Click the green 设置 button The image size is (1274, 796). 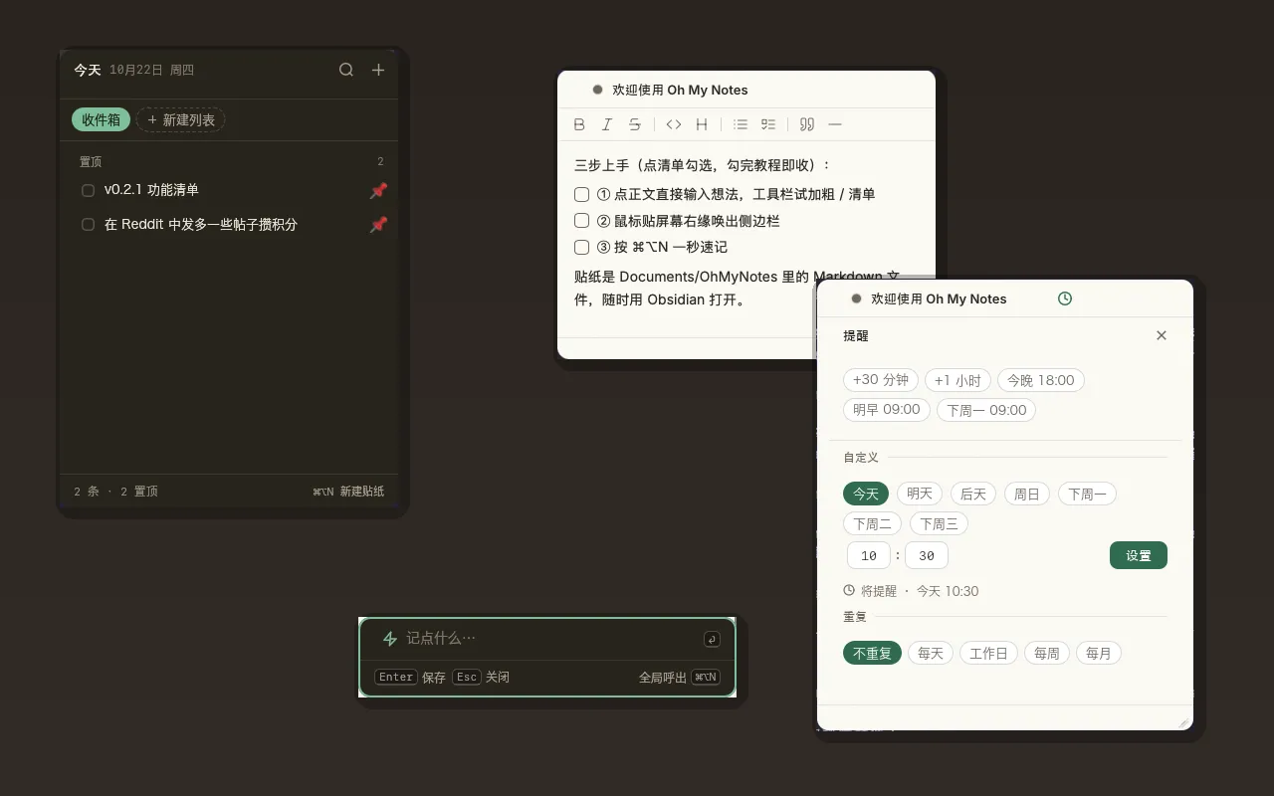click(1139, 555)
